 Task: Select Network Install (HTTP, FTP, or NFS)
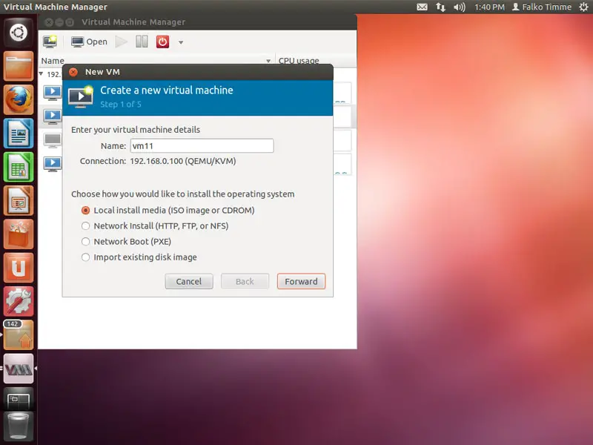(85, 226)
